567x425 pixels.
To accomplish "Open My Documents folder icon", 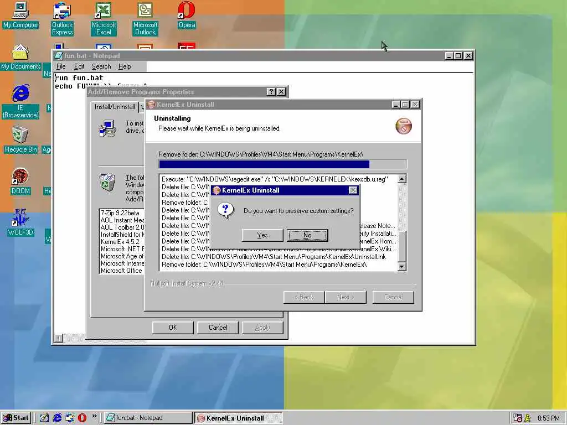I will pos(20,57).
